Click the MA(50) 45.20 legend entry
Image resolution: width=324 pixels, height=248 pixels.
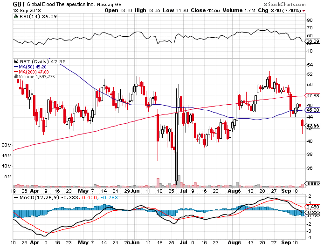30,67
